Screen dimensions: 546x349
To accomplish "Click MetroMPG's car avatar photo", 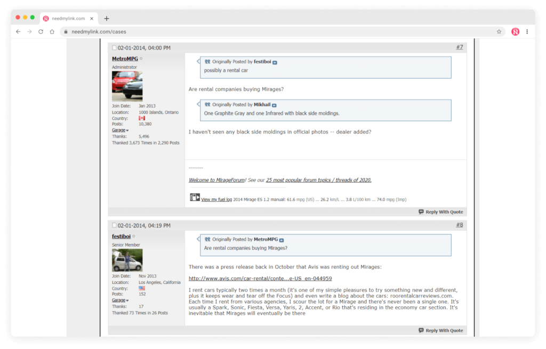I will 127,86.
